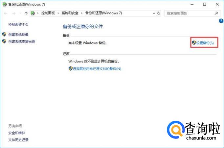Click the 尚未设置 Windows 备份 text
This screenshot has height=148, width=224.
88,43
